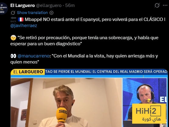Open the El Larguero profile avatar
Image resolution: width=169 pixels, height=127 pixels.
click(4, 9)
